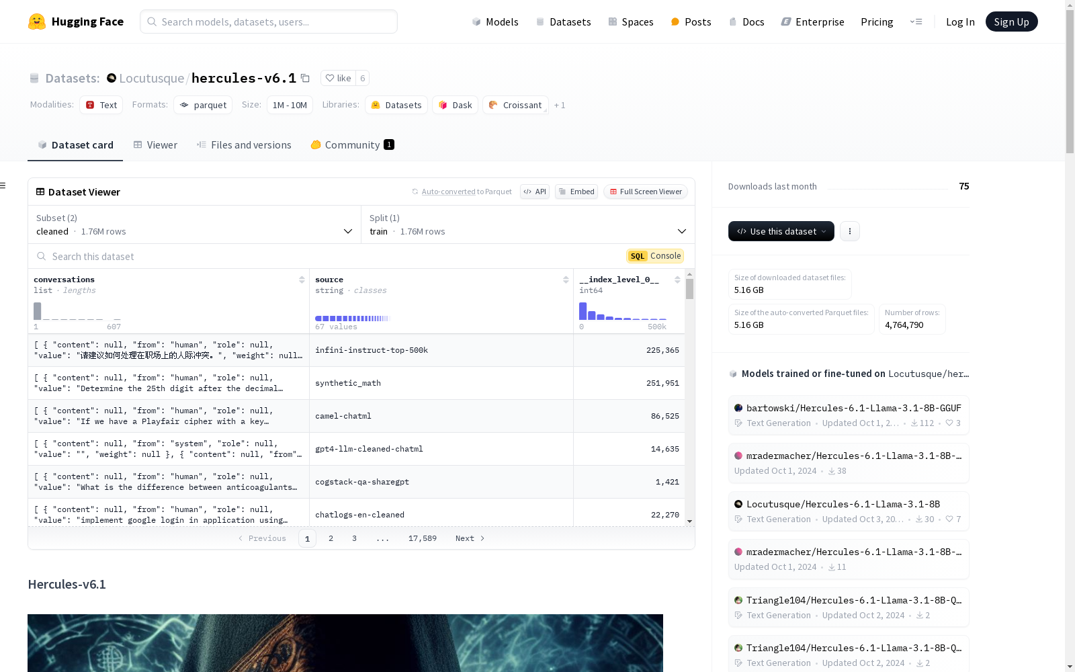Select the cogstack-qa-sharegpt source cell
1075x672 pixels.
tap(441, 482)
